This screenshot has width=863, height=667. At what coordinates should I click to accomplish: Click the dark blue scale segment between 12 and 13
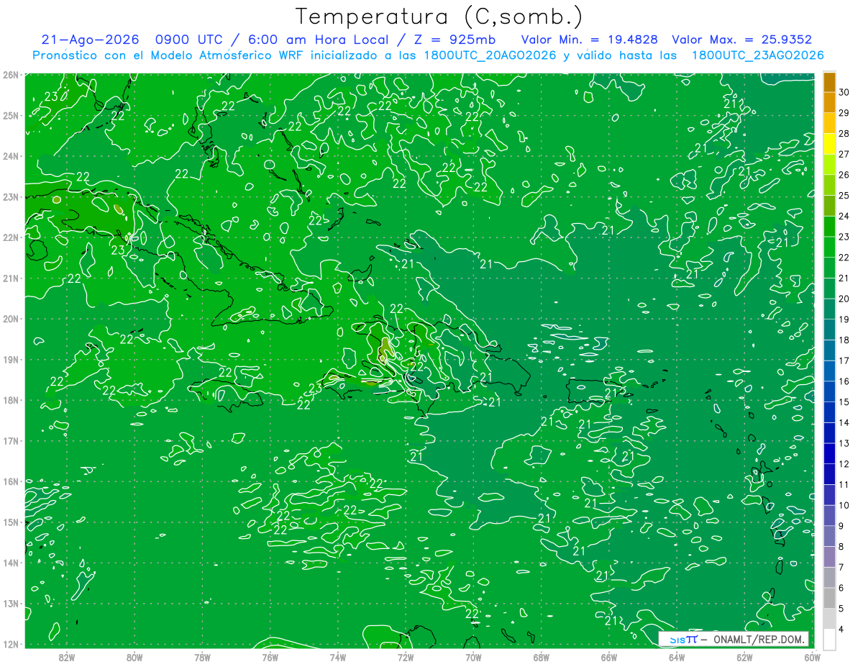829,453
